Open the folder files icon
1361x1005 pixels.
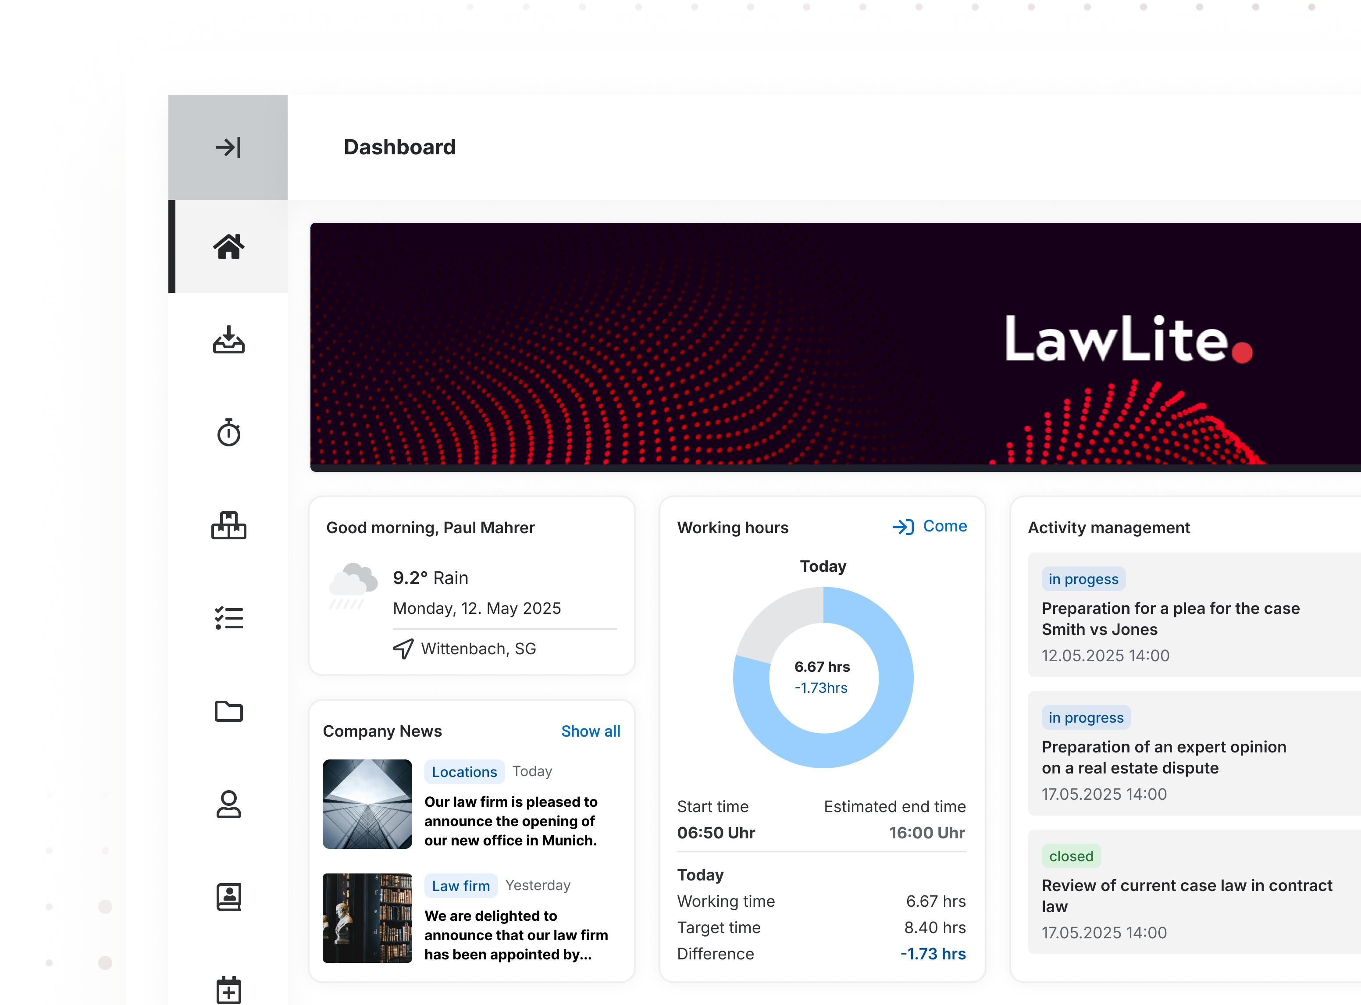pos(228,710)
